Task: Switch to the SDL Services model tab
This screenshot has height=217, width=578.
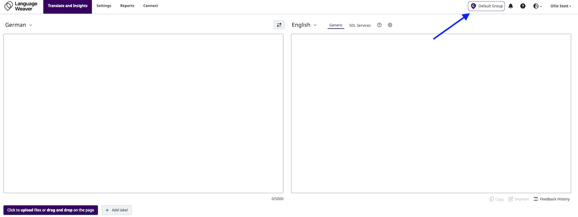Action: click(x=360, y=26)
